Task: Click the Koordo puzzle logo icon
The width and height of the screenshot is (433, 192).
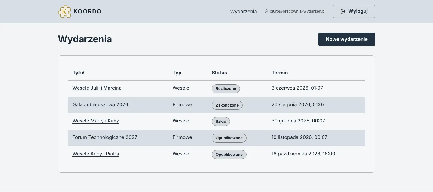Action: [64, 11]
